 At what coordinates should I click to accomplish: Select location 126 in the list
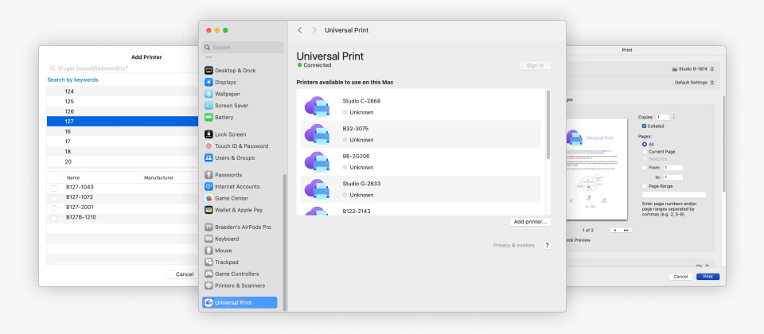coord(70,111)
